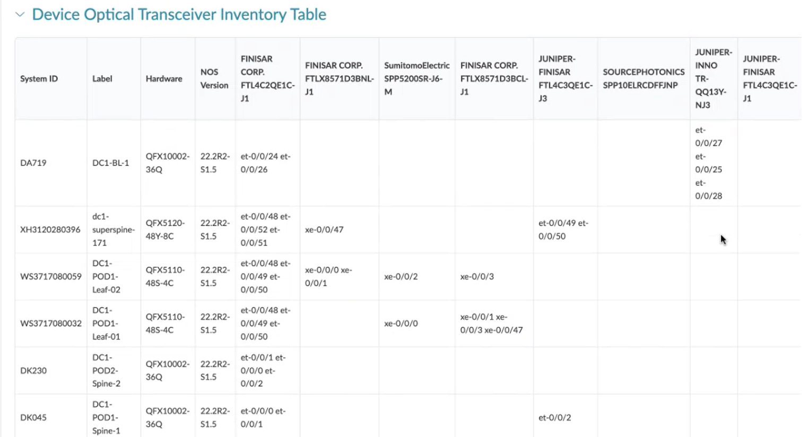Click the JUNIPER-INNOTR-QQ13Y-NJ3 column header
This screenshot has width=809, height=437.
[x=713, y=78]
